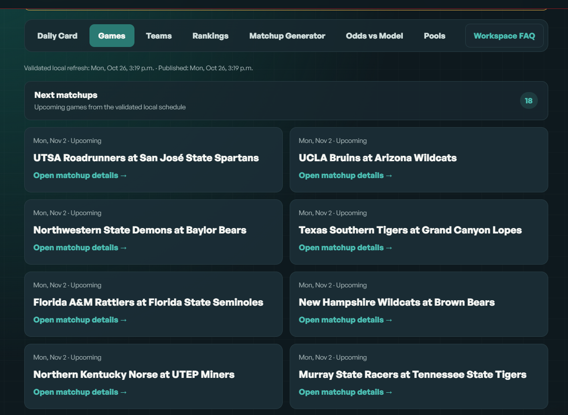Click the Validated local refresh timestamp line
The width and height of the screenshot is (568, 415).
tap(138, 68)
